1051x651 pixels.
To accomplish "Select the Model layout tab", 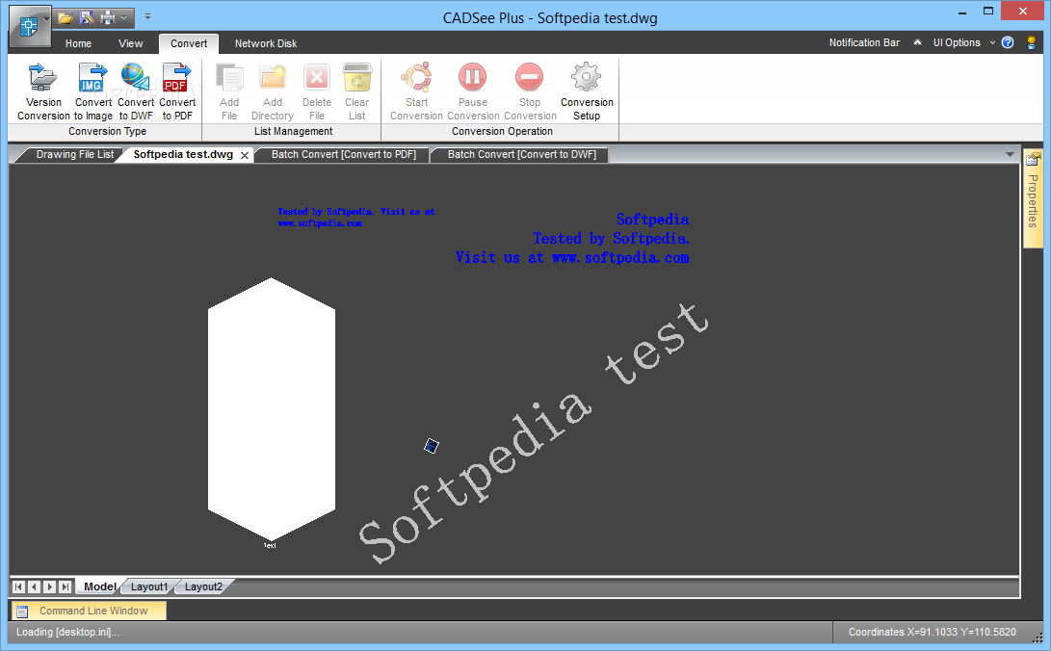I will (99, 586).
